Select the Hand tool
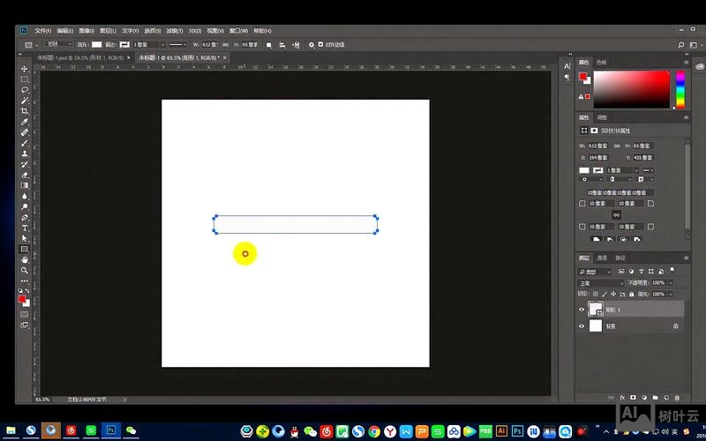The image size is (706, 441). [x=25, y=259]
